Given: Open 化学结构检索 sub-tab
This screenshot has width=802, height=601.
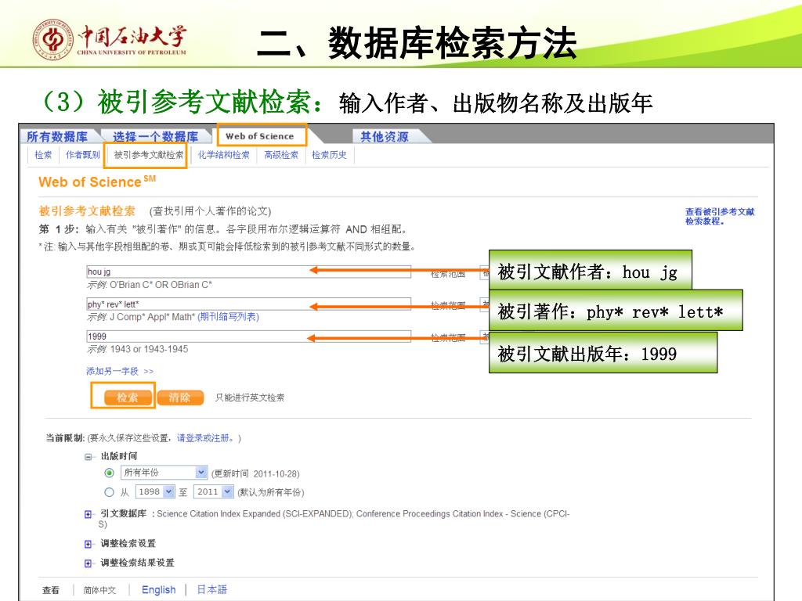Looking at the screenshot, I should (x=223, y=155).
